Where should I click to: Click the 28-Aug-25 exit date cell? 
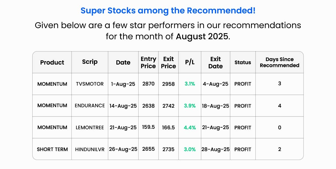point(216,149)
